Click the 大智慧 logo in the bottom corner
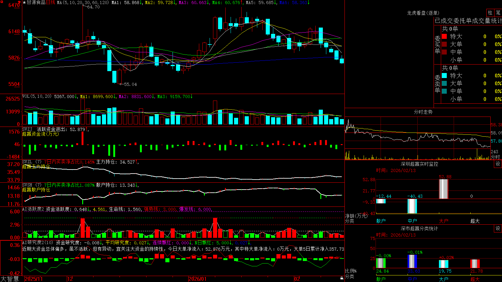Screen dimensions: 502x282 pos(10,279)
